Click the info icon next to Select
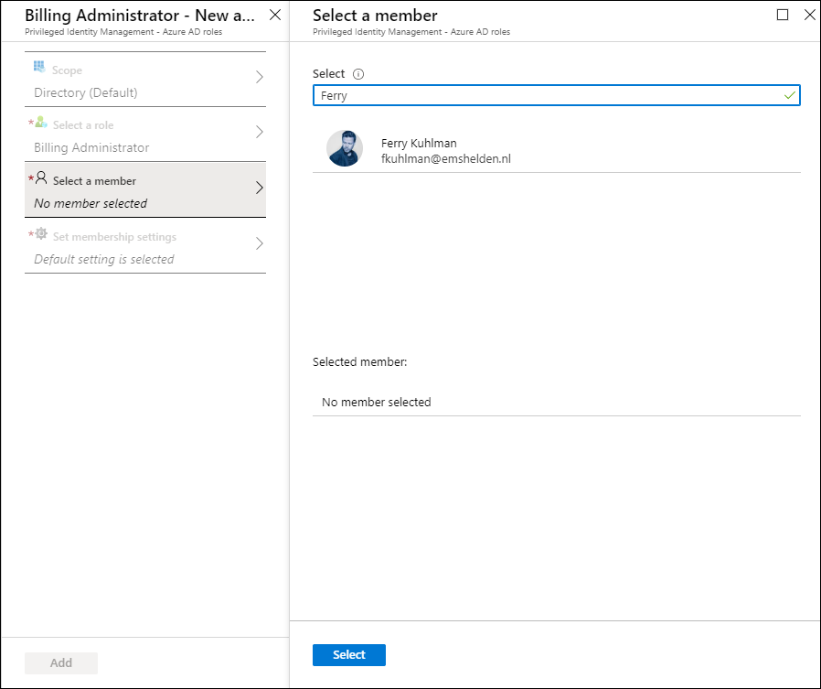Screen dimensions: 821x689 (358, 74)
